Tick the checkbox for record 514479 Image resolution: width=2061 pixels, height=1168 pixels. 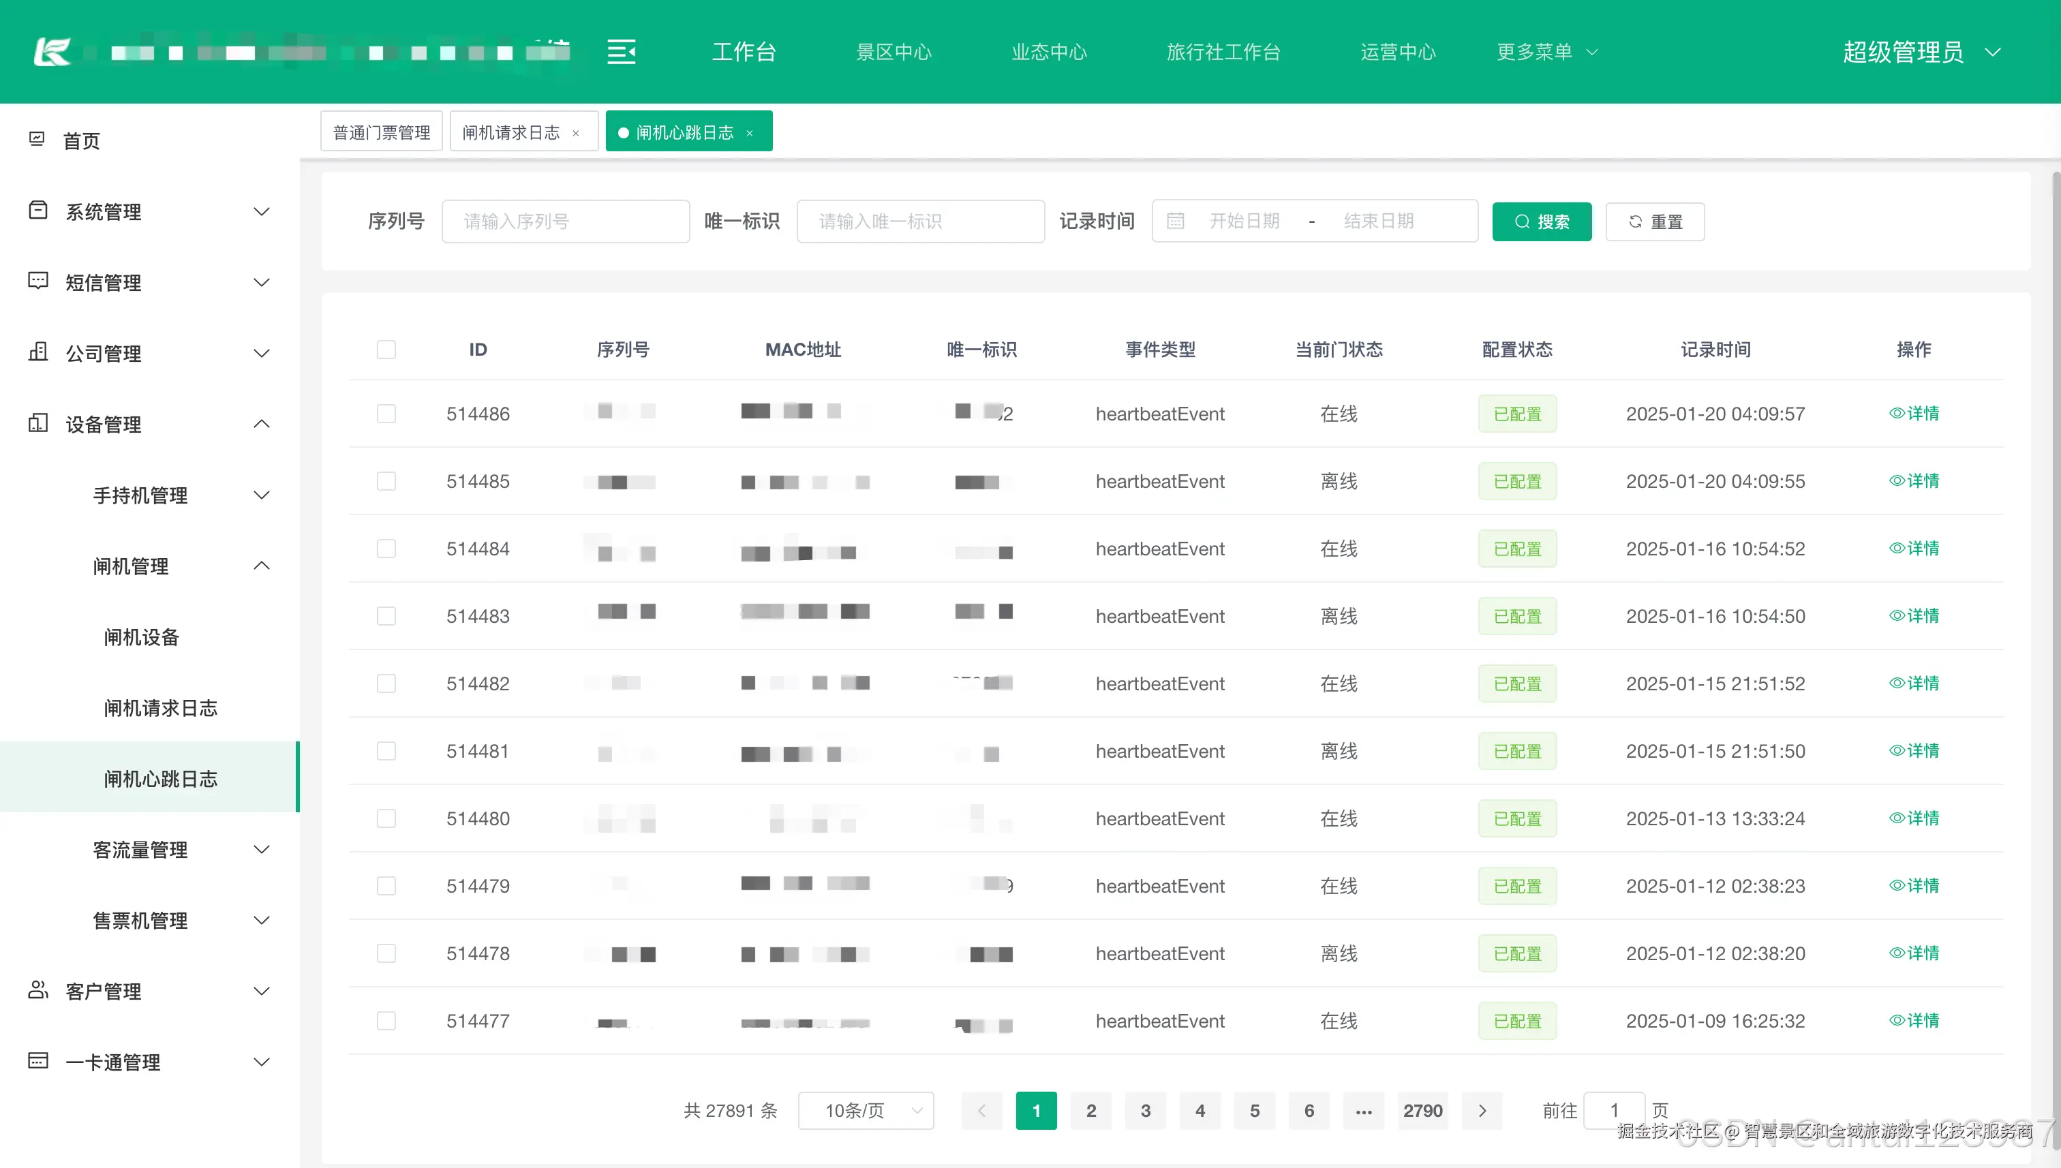[386, 886]
